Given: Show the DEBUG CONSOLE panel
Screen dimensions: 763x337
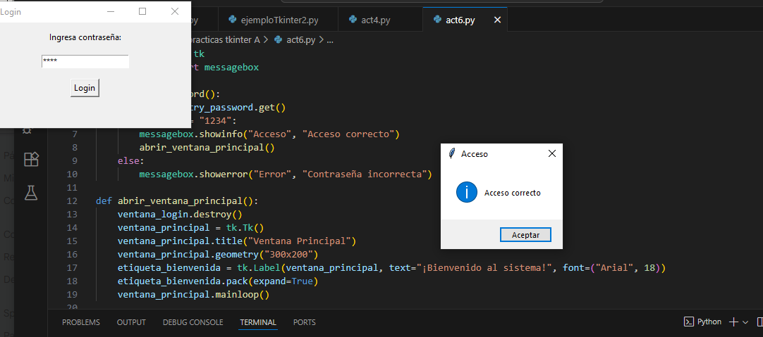Looking at the screenshot, I should click(x=193, y=322).
